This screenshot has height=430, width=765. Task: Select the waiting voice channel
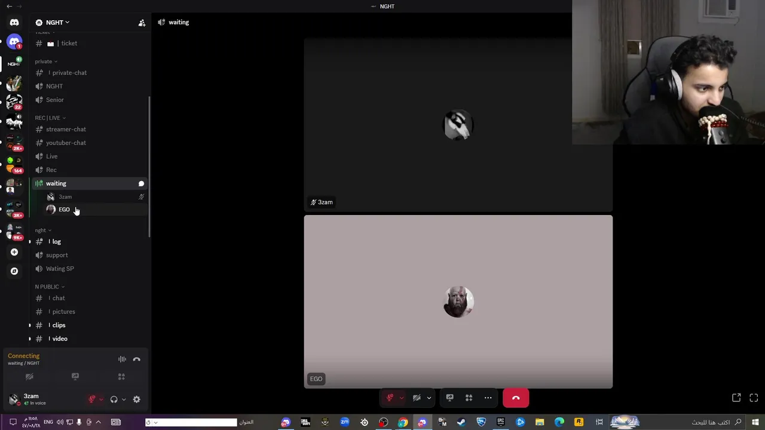click(90, 183)
